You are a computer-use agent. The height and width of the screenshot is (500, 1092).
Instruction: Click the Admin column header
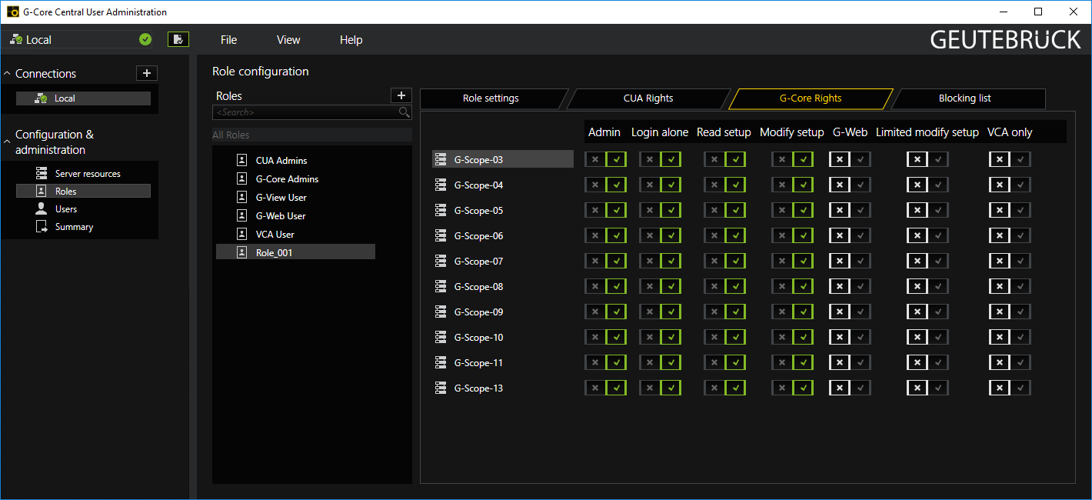click(x=604, y=132)
